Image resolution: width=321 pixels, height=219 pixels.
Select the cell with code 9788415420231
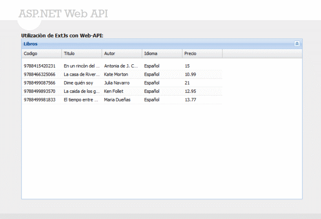coord(39,66)
